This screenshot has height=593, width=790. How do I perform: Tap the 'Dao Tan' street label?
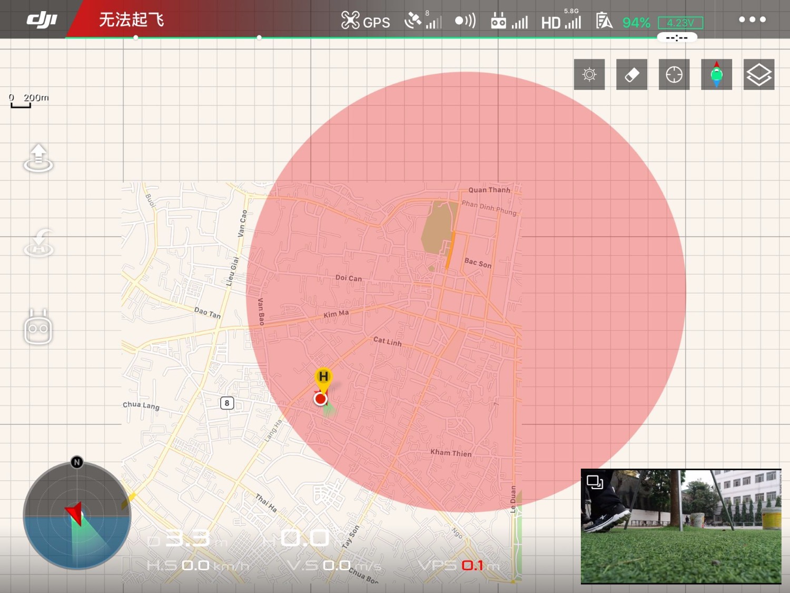point(208,313)
